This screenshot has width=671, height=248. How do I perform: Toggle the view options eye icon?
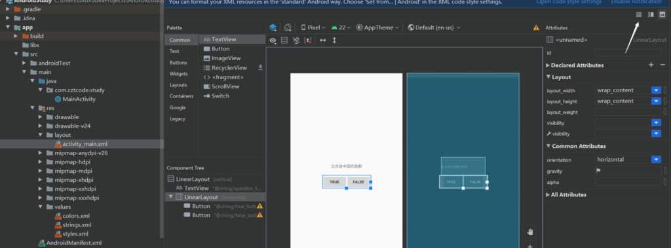coord(273,40)
